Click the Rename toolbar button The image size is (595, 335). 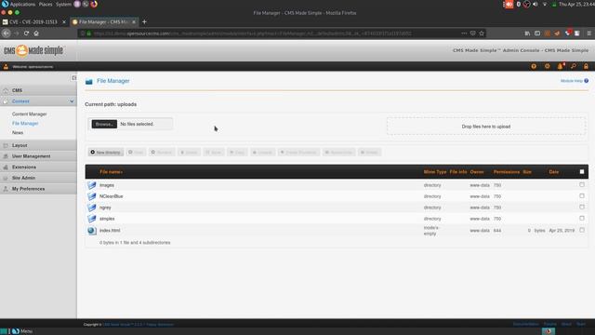(x=162, y=153)
